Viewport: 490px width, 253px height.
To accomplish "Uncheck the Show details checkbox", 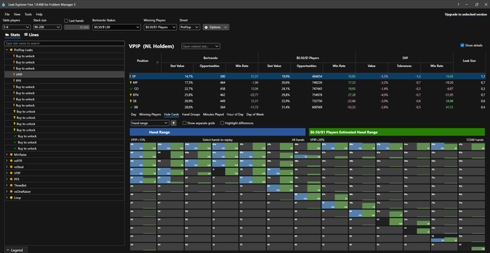I will coord(462,45).
